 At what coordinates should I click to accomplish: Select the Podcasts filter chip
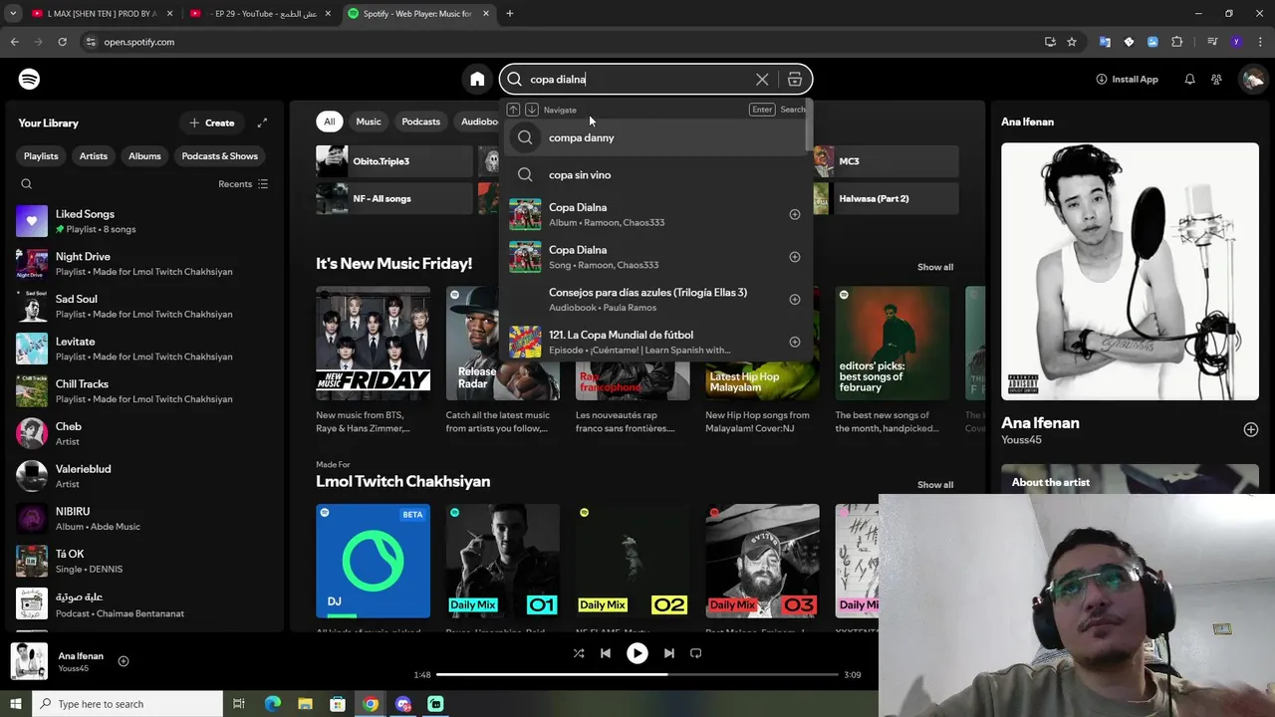[420, 121]
